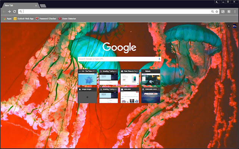Click the Search Google or type URL box

click(119, 59)
